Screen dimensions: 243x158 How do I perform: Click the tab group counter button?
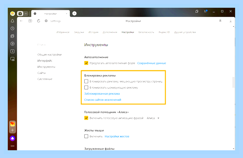pos(20,14)
